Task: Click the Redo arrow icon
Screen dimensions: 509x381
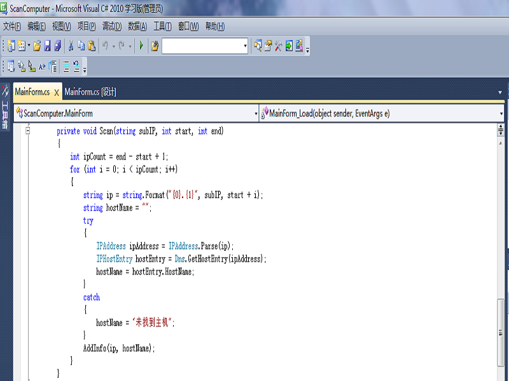Action: pyautogui.click(x=122, y=46)
